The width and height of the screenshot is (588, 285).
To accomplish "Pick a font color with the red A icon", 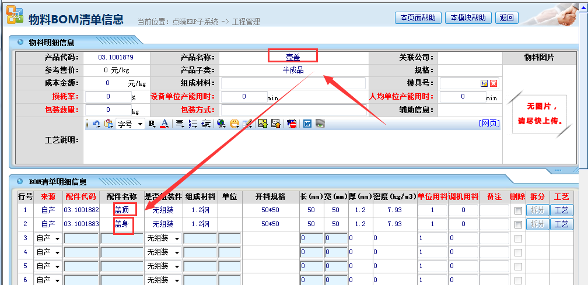I will pyautogui.click(x=164, y=124).
